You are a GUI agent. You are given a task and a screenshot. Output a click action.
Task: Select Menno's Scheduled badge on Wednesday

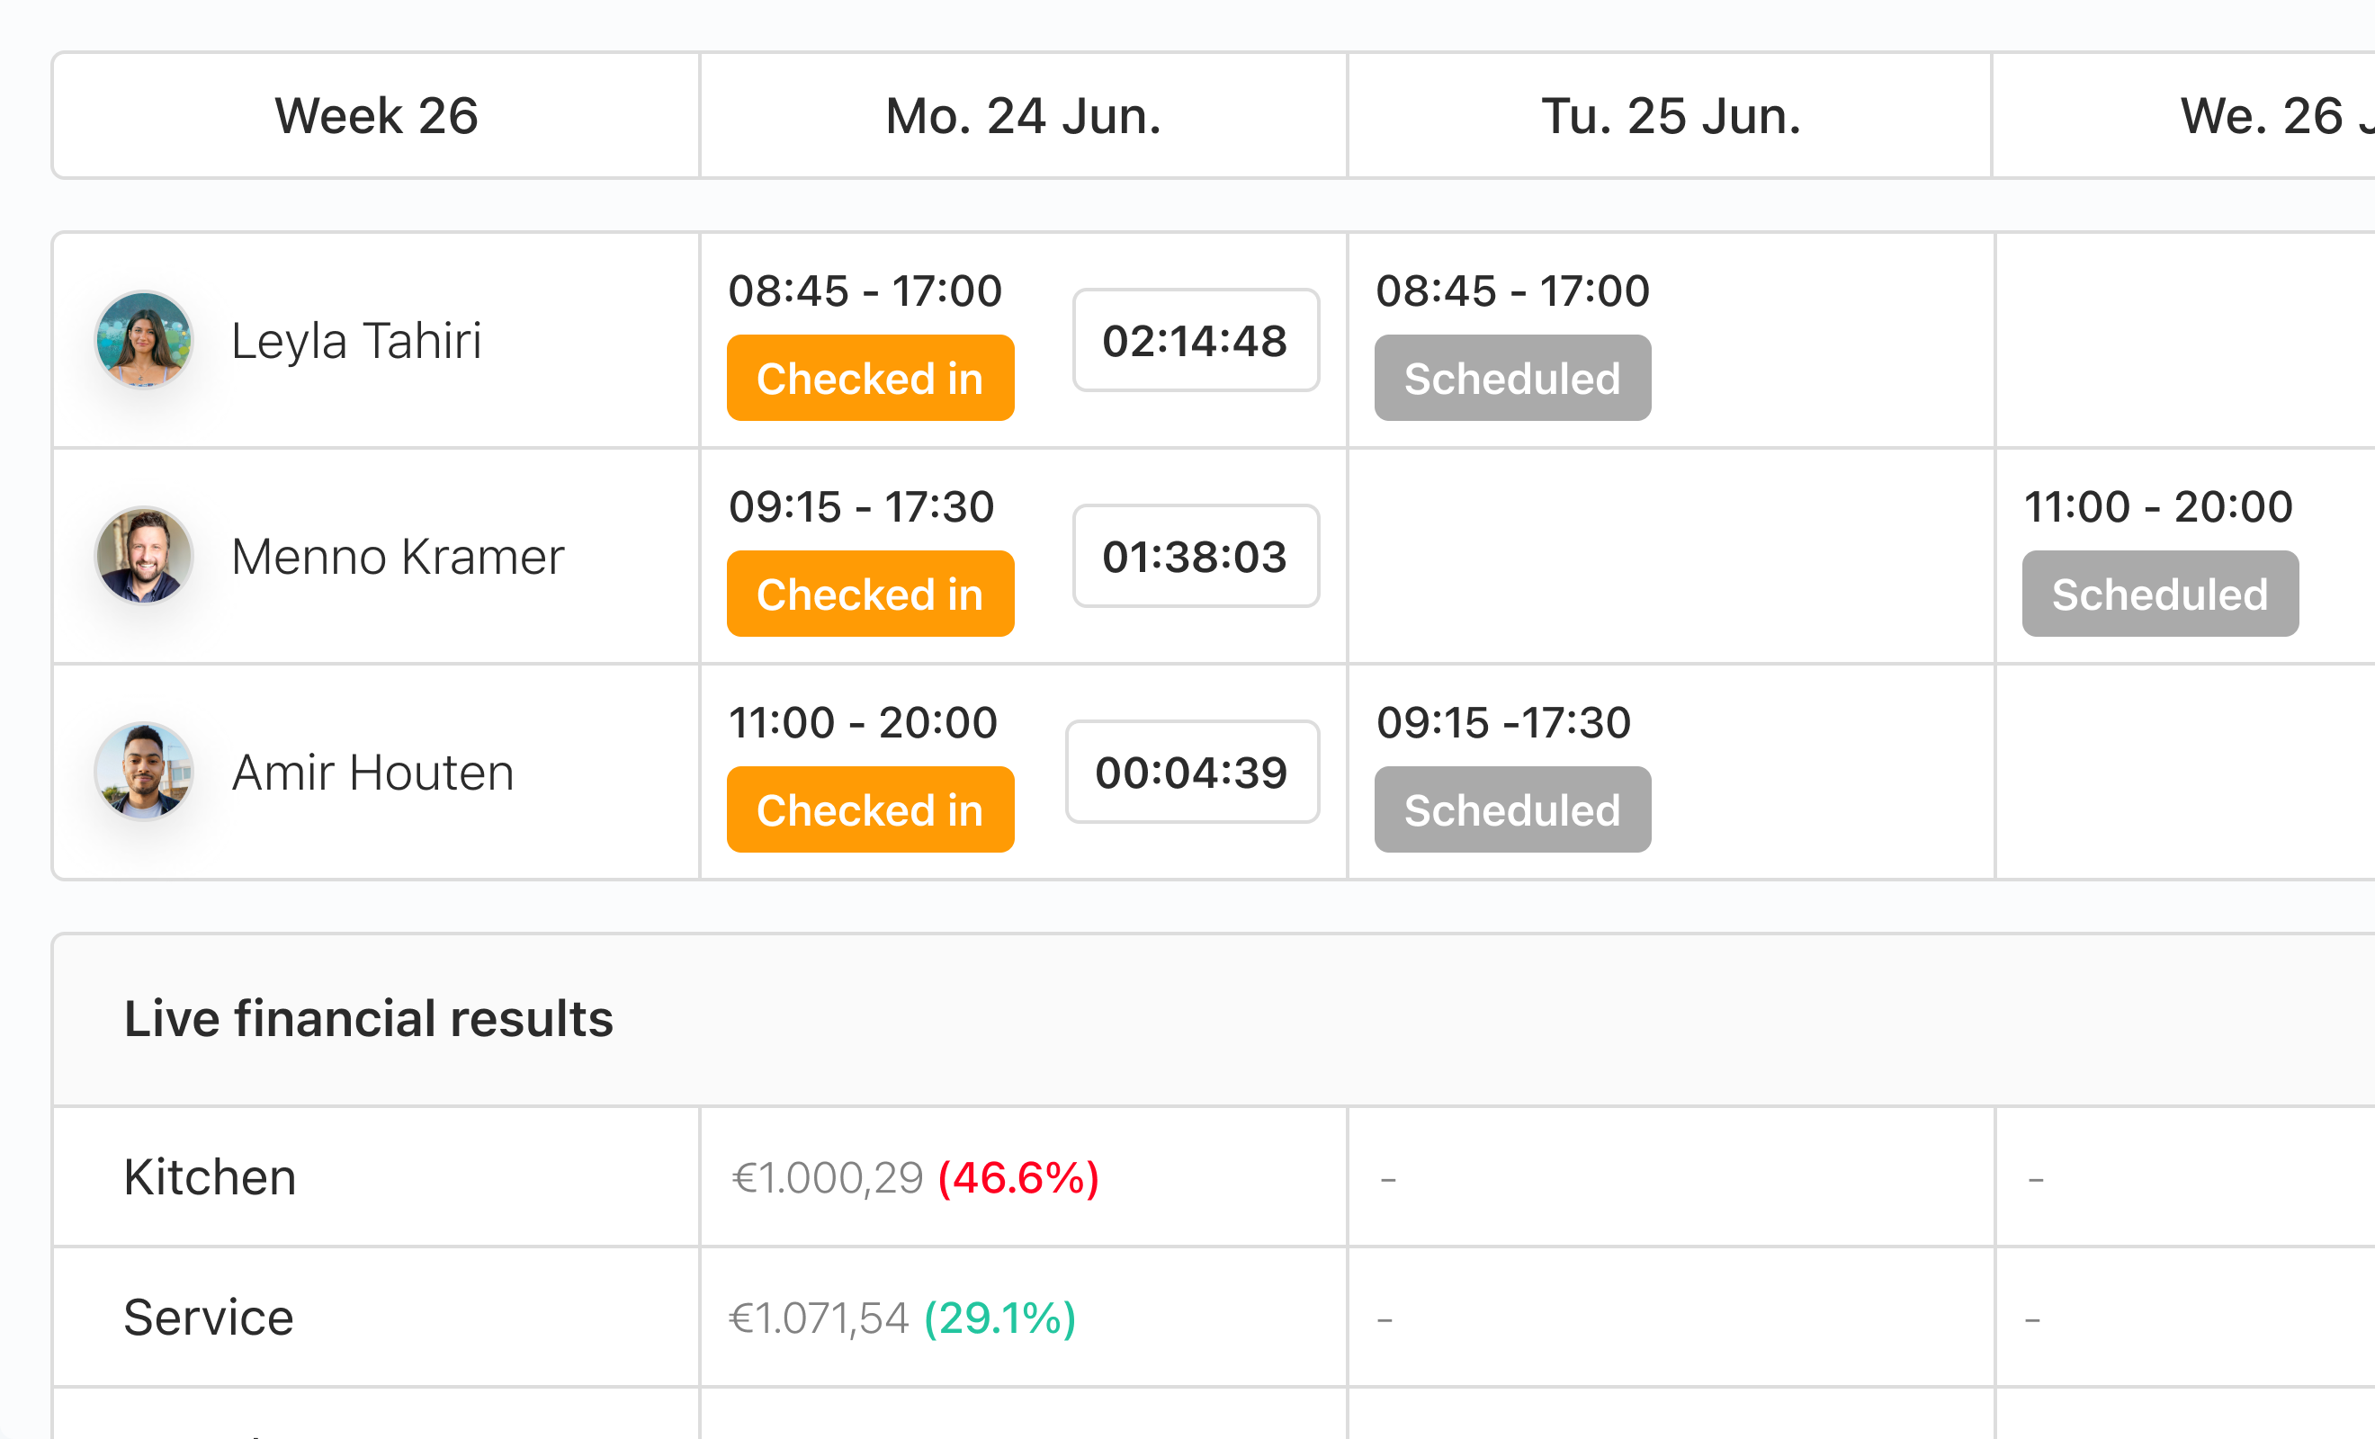point(2159,594)
